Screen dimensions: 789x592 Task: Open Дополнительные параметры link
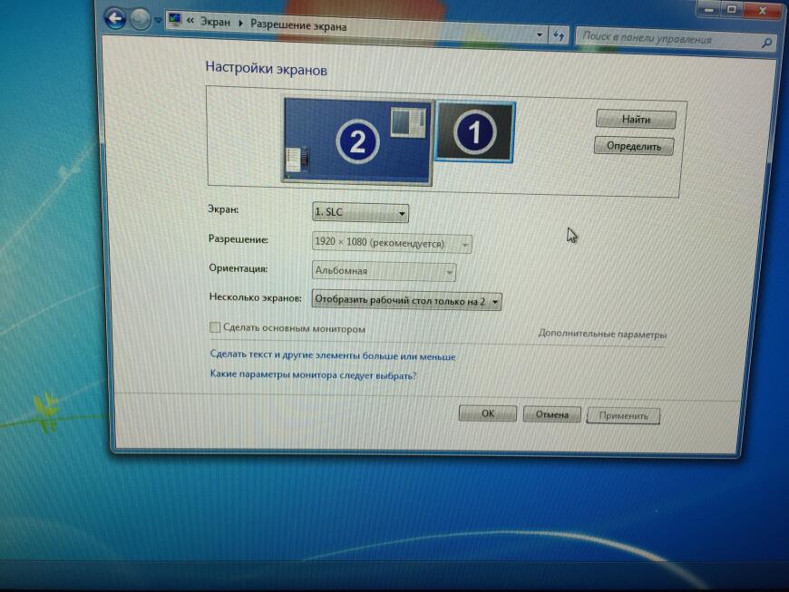[x=602, y=334]
